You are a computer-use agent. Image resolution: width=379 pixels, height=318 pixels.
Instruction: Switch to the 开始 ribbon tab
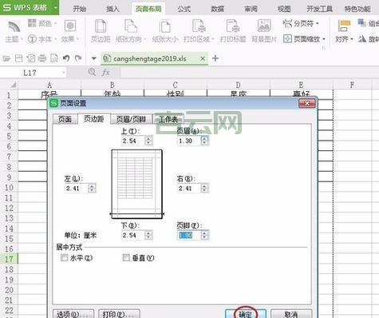[80, 9]
